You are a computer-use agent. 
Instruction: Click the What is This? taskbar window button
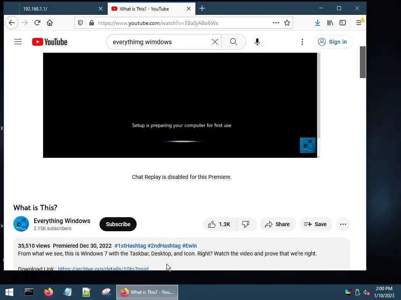tap(147, 292)
